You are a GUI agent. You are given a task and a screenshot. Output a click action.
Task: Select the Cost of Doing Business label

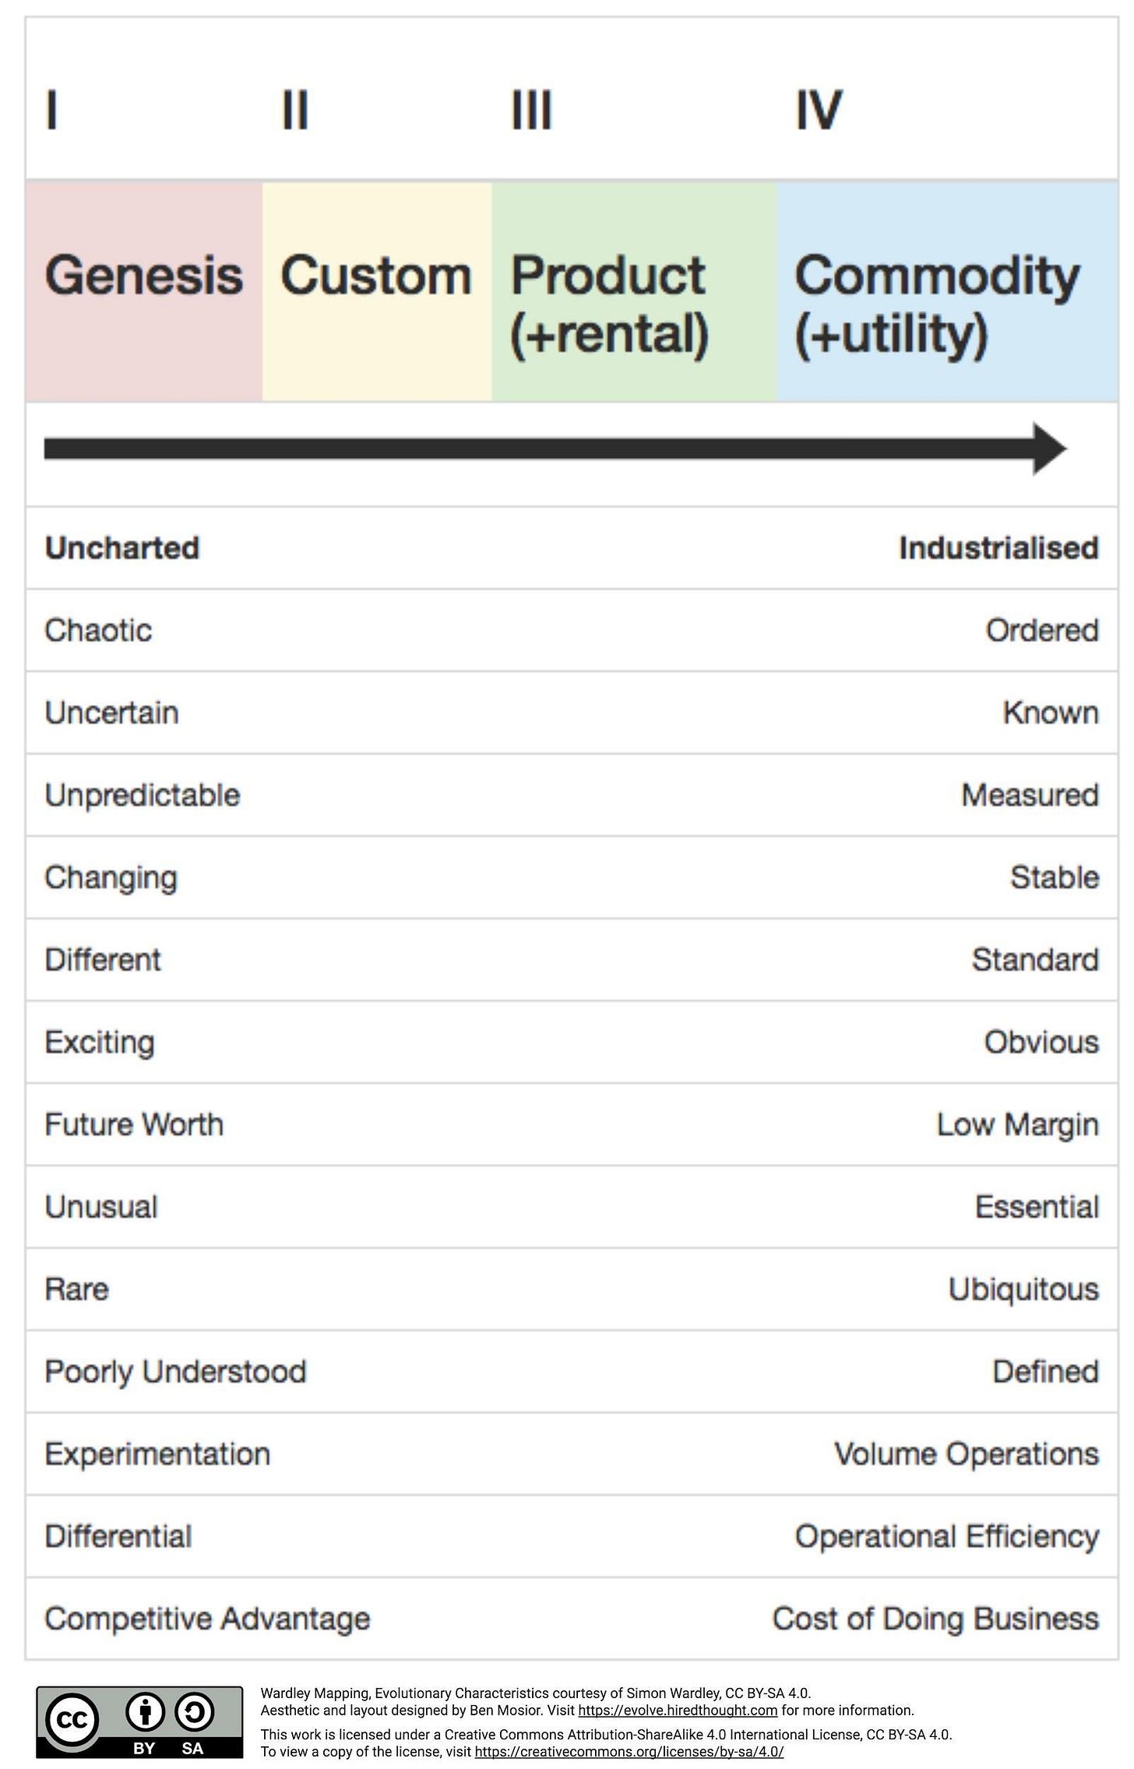[x=935, y=1619]
